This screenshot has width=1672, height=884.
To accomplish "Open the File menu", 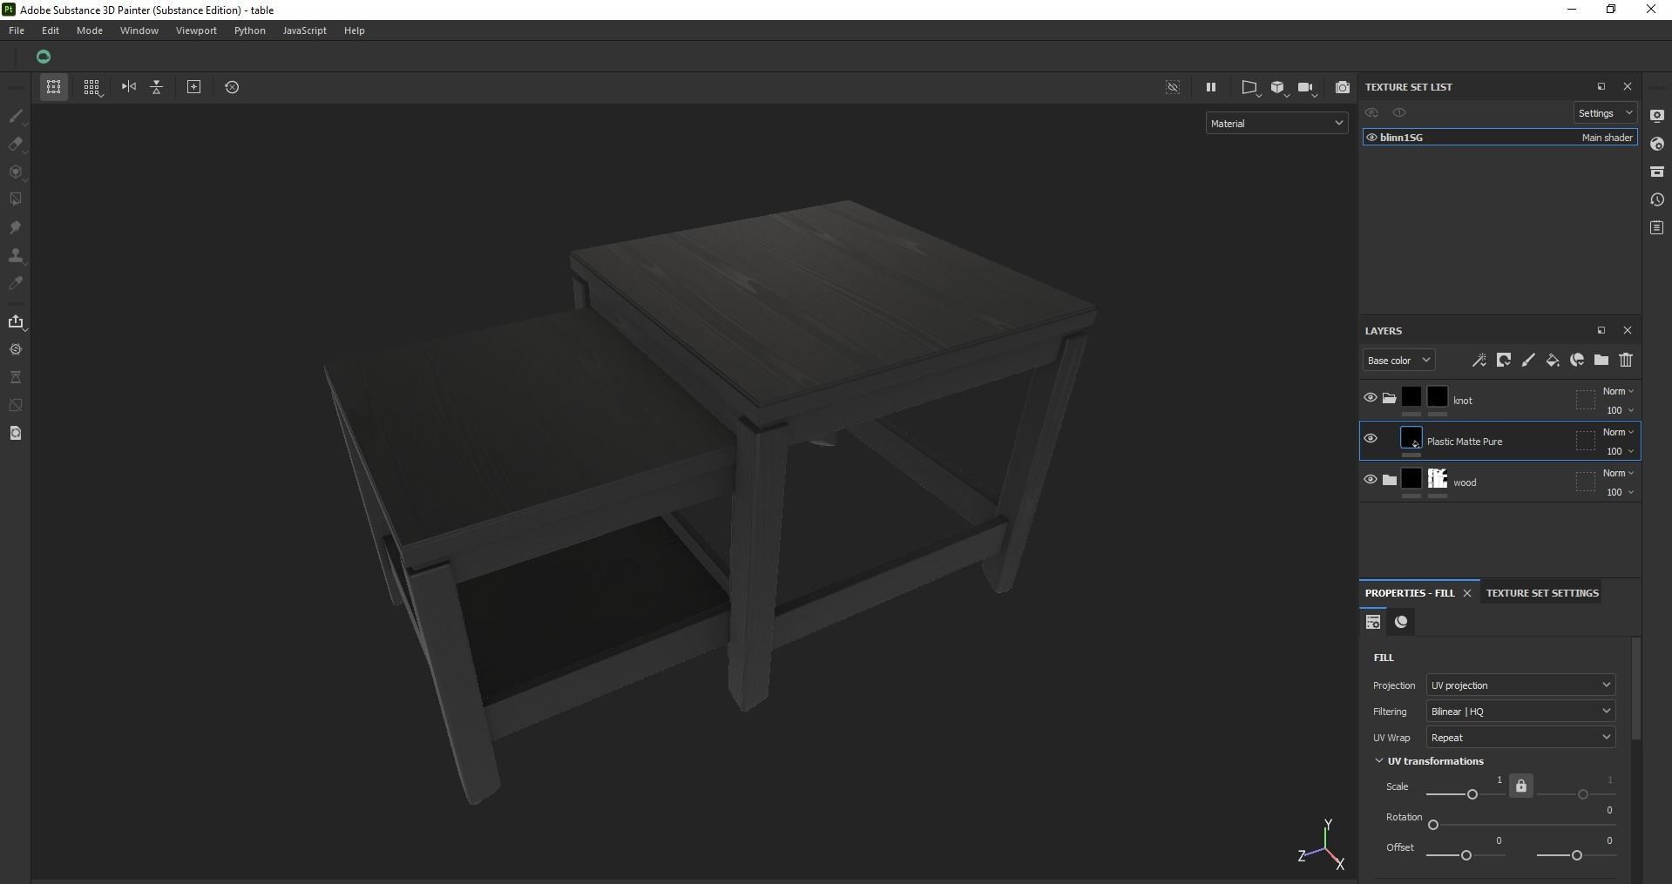I will 17,30.
